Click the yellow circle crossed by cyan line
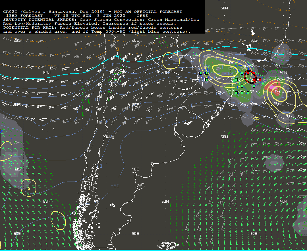 click(171, 61)
